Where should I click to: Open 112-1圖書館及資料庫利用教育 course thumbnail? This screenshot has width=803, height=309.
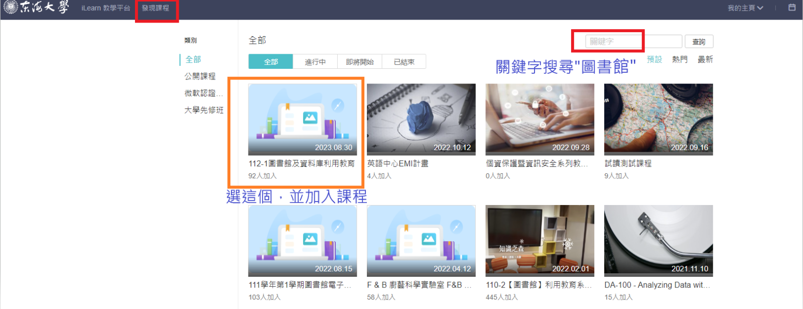tap(303, 119)
